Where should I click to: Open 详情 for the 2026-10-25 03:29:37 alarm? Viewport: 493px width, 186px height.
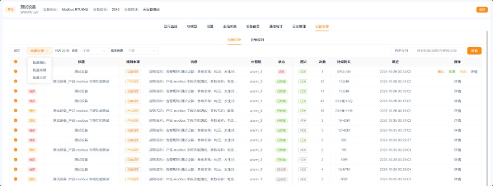tap(457, 140)
